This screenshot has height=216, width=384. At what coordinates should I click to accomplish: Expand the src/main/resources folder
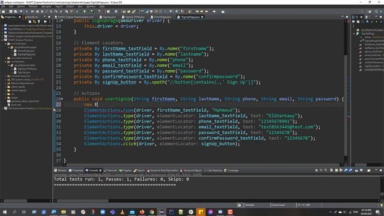pos(5,58)
